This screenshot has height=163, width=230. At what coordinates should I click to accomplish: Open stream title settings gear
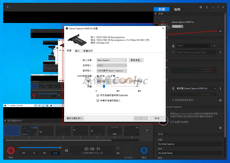click(220, 52)
